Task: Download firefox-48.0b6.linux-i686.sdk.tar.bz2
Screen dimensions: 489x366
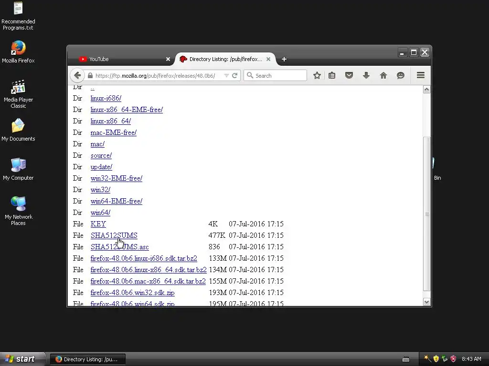Action: click(144, 259)
